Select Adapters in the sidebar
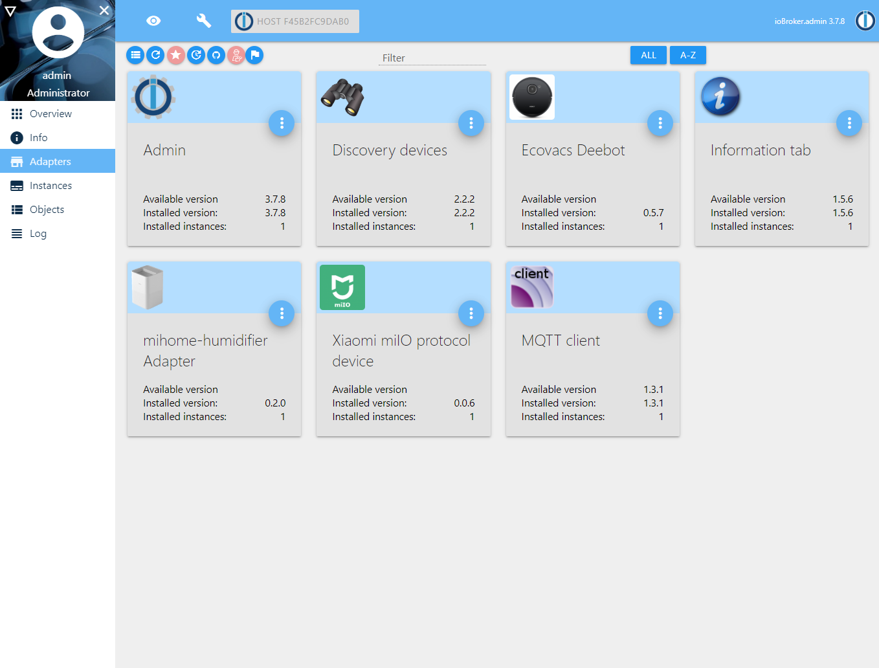Viewport: 879px width, 668px height. [x=58, y=161]
